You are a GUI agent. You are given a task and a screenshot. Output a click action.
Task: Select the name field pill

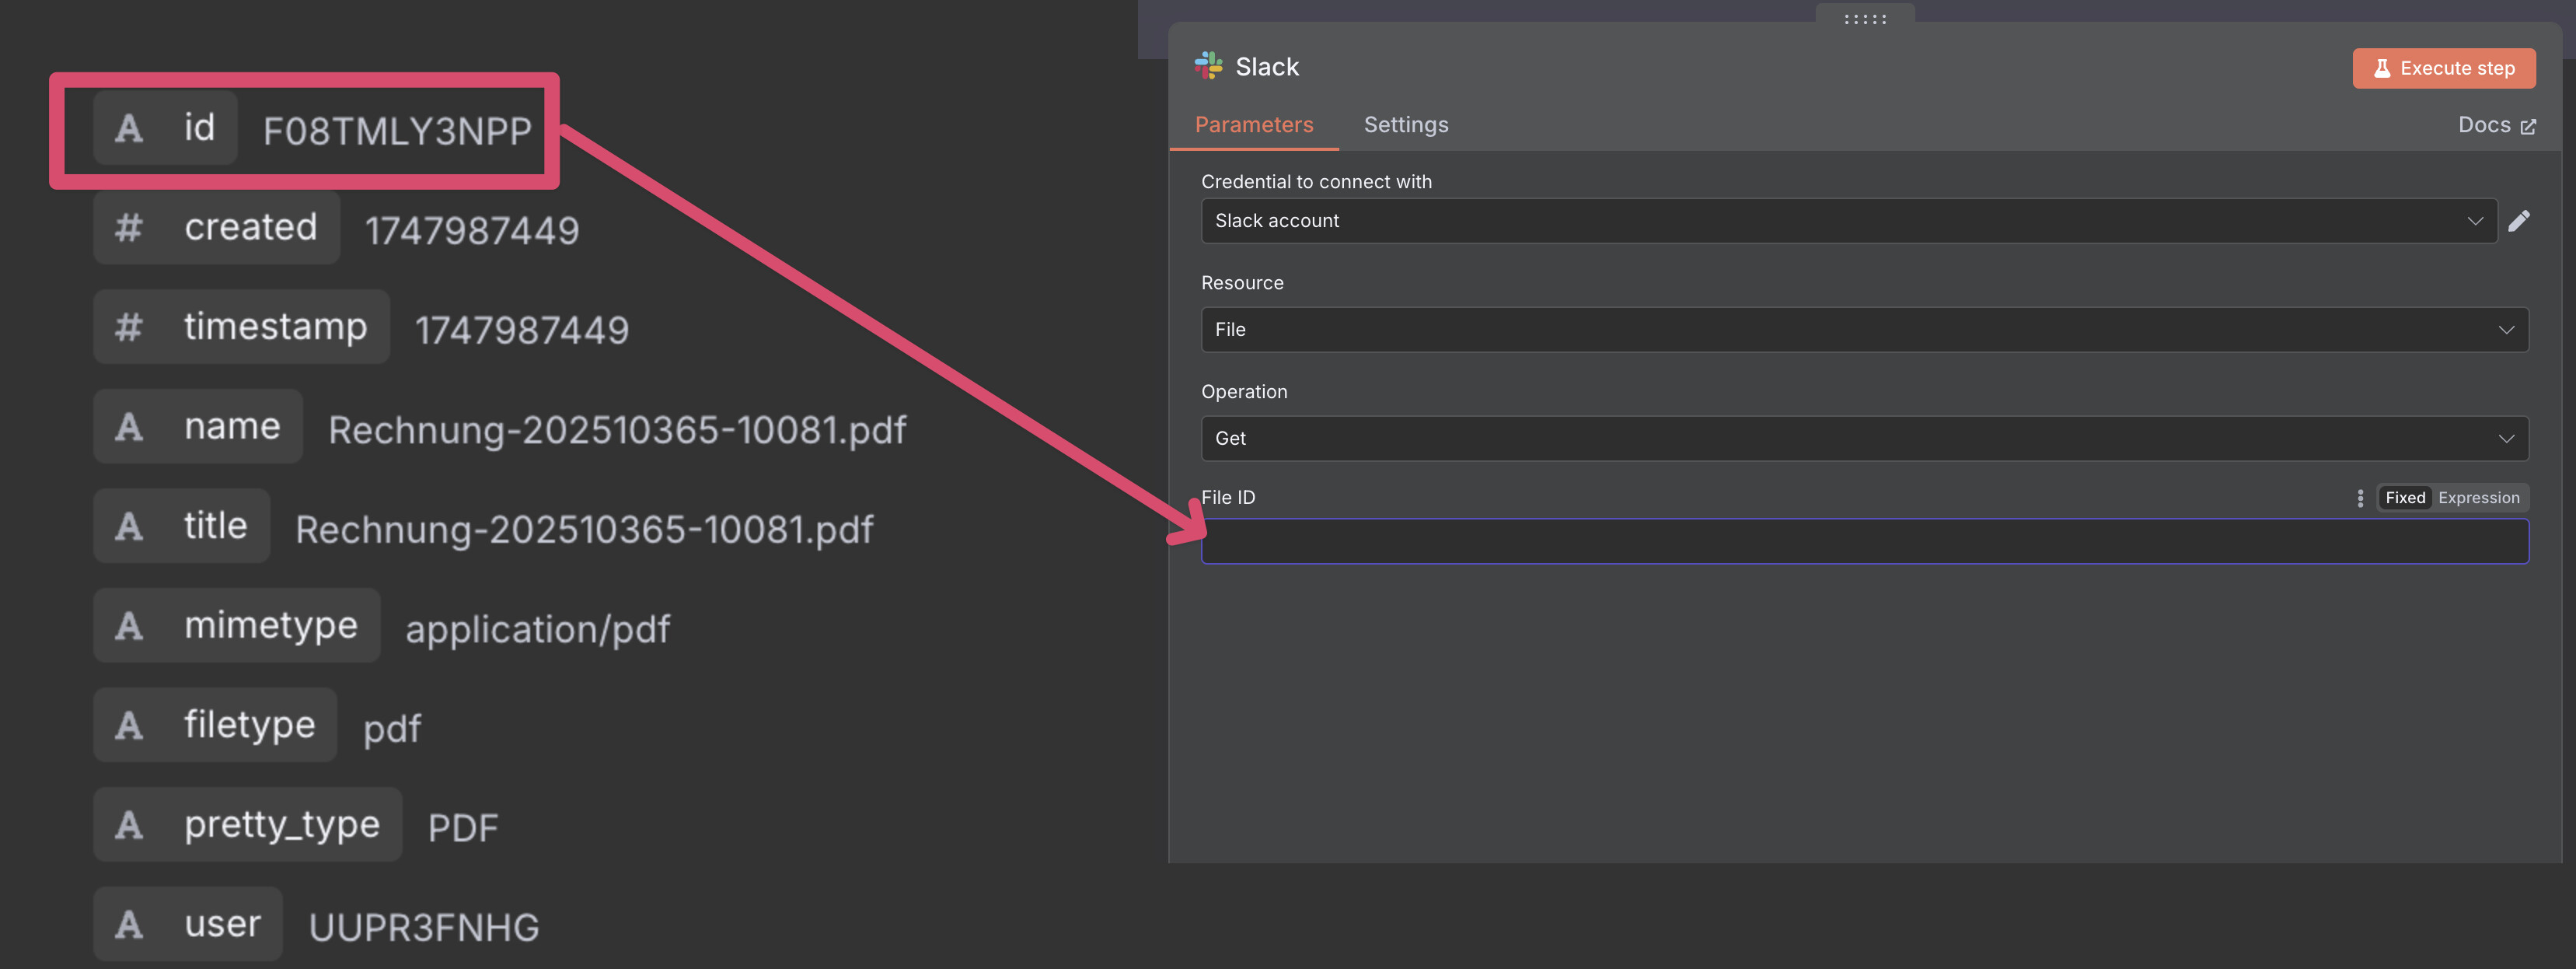(x=198, y=427)
